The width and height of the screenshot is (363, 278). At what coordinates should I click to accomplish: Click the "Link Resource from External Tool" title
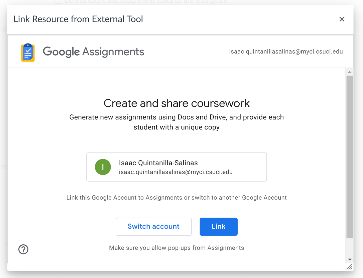point(78,19)
